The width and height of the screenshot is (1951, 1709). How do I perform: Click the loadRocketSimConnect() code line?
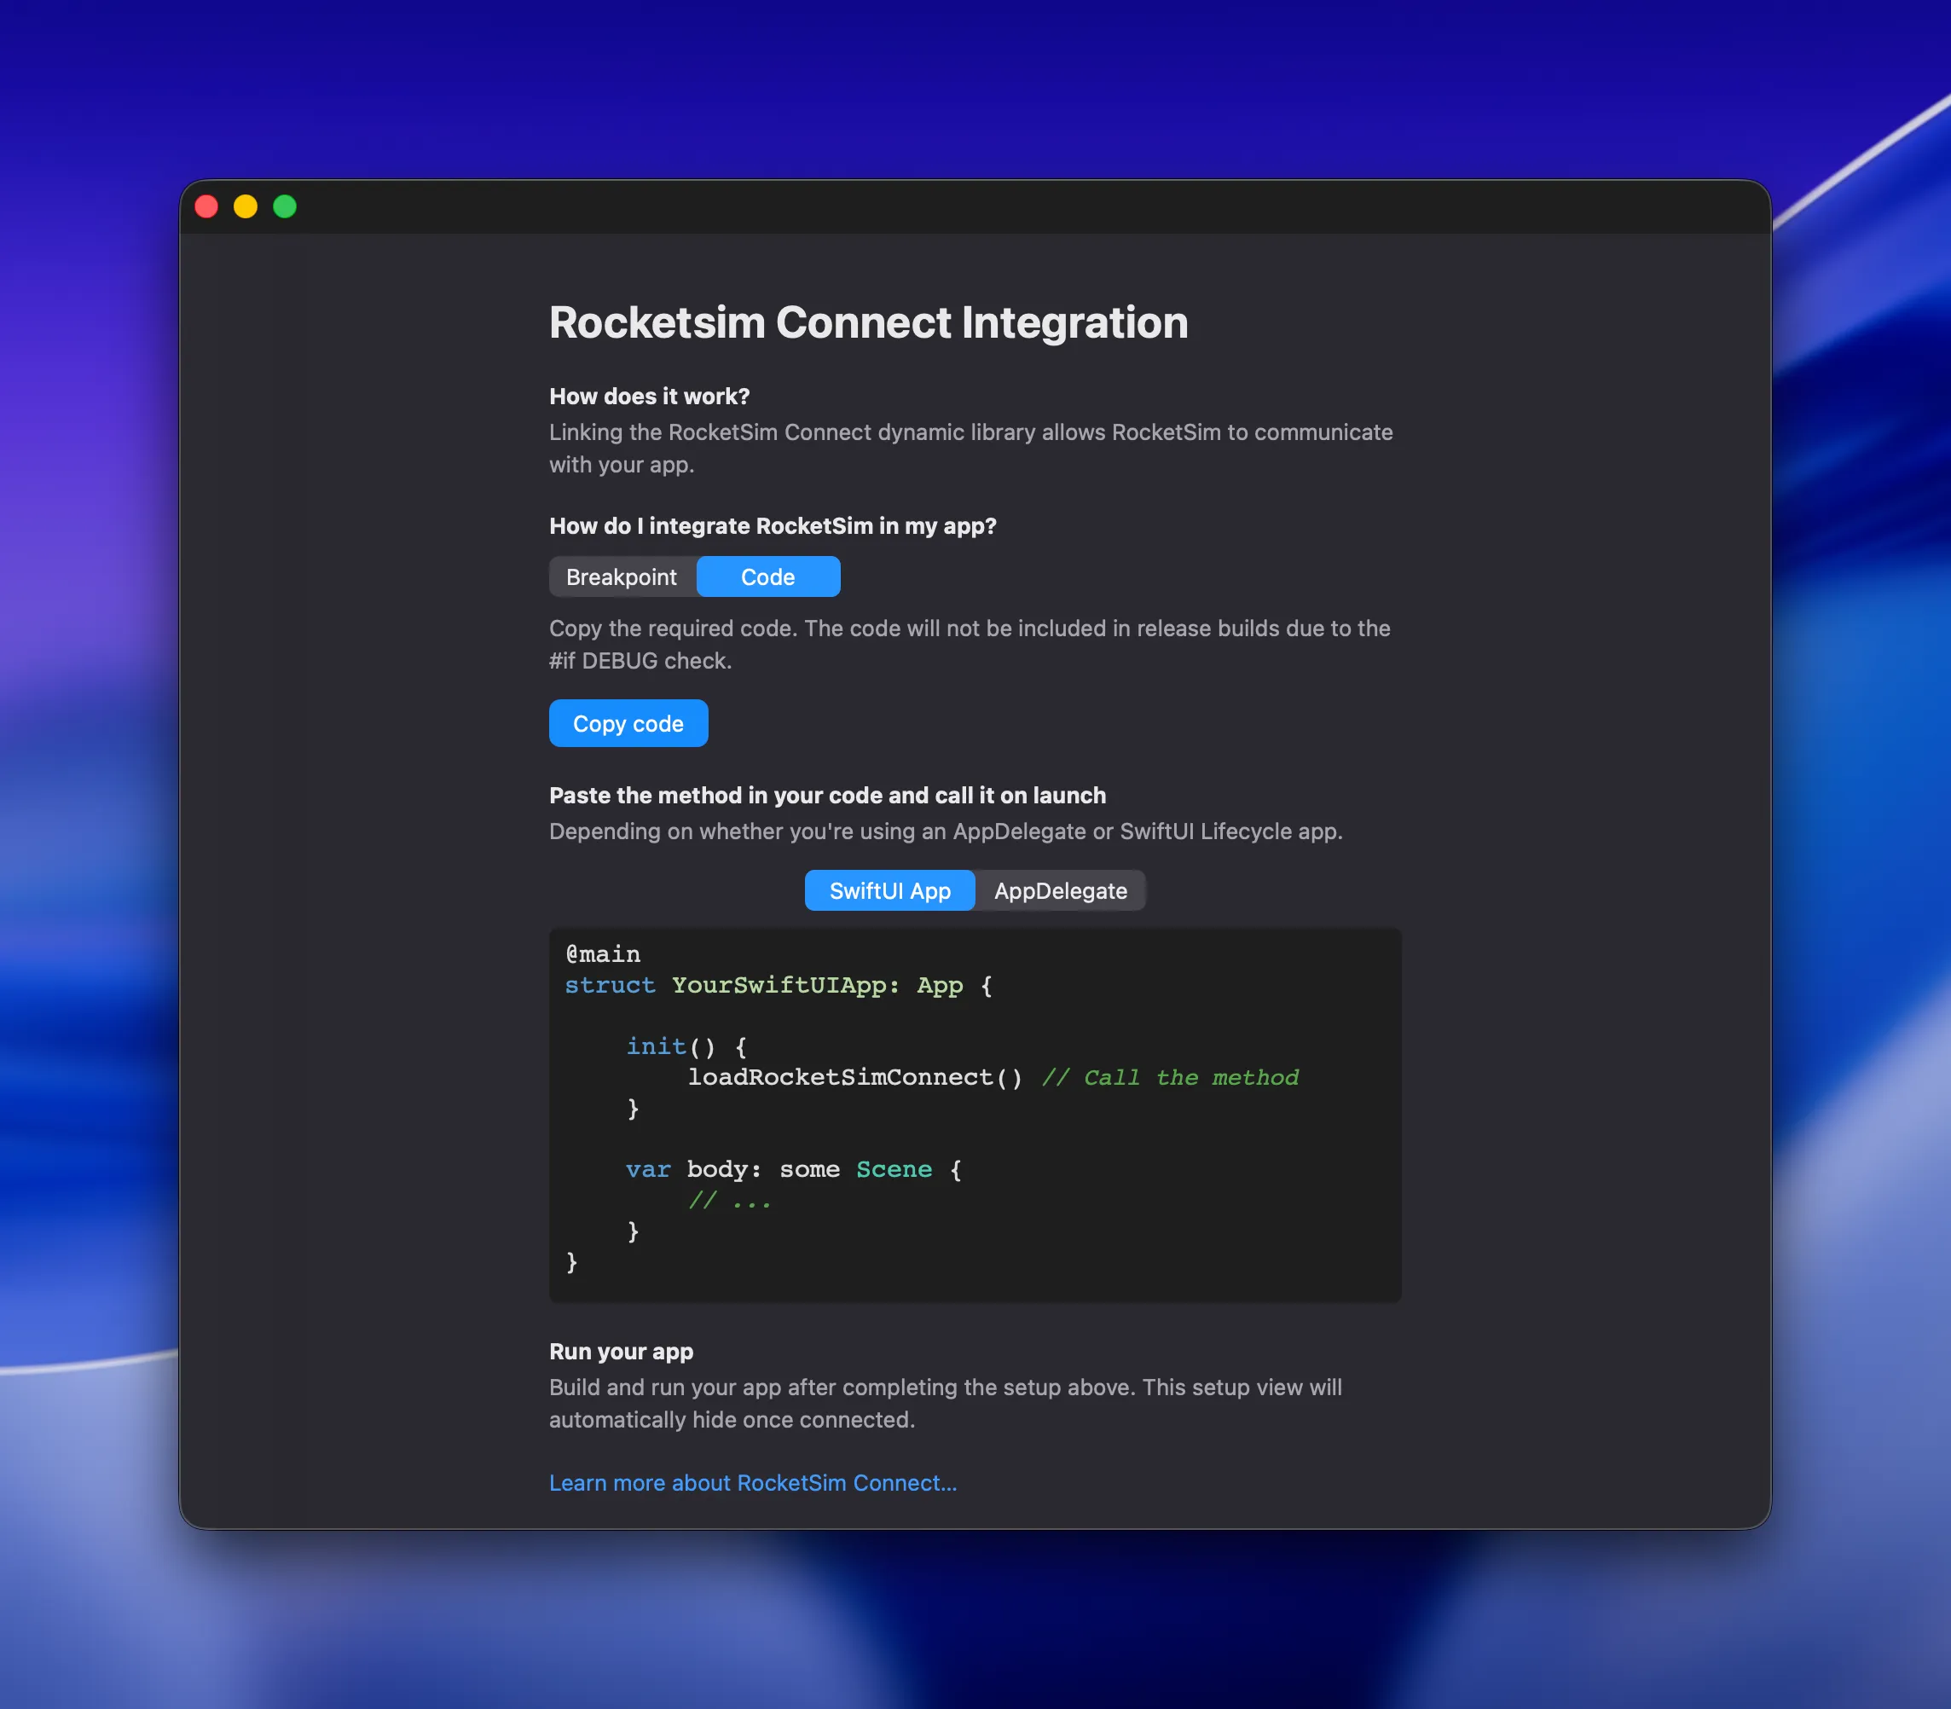click(855, 1078)
